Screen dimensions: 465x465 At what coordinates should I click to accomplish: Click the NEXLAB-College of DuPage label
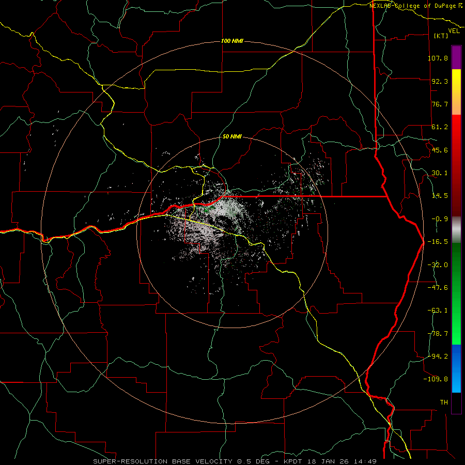416,6
